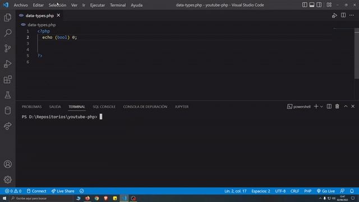Viewport: 359px width, 202px height.
Task: Switch to the SQL CONSOLE tab
Action: [104, 107]
